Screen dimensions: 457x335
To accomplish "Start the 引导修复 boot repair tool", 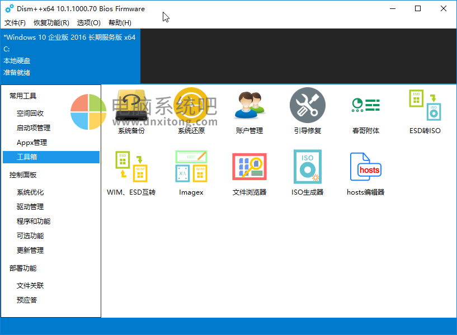I will (x=308, y=106).
